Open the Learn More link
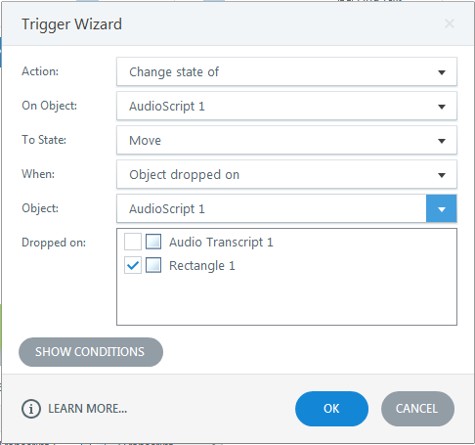Screen dimensions: 475x445 88,409
